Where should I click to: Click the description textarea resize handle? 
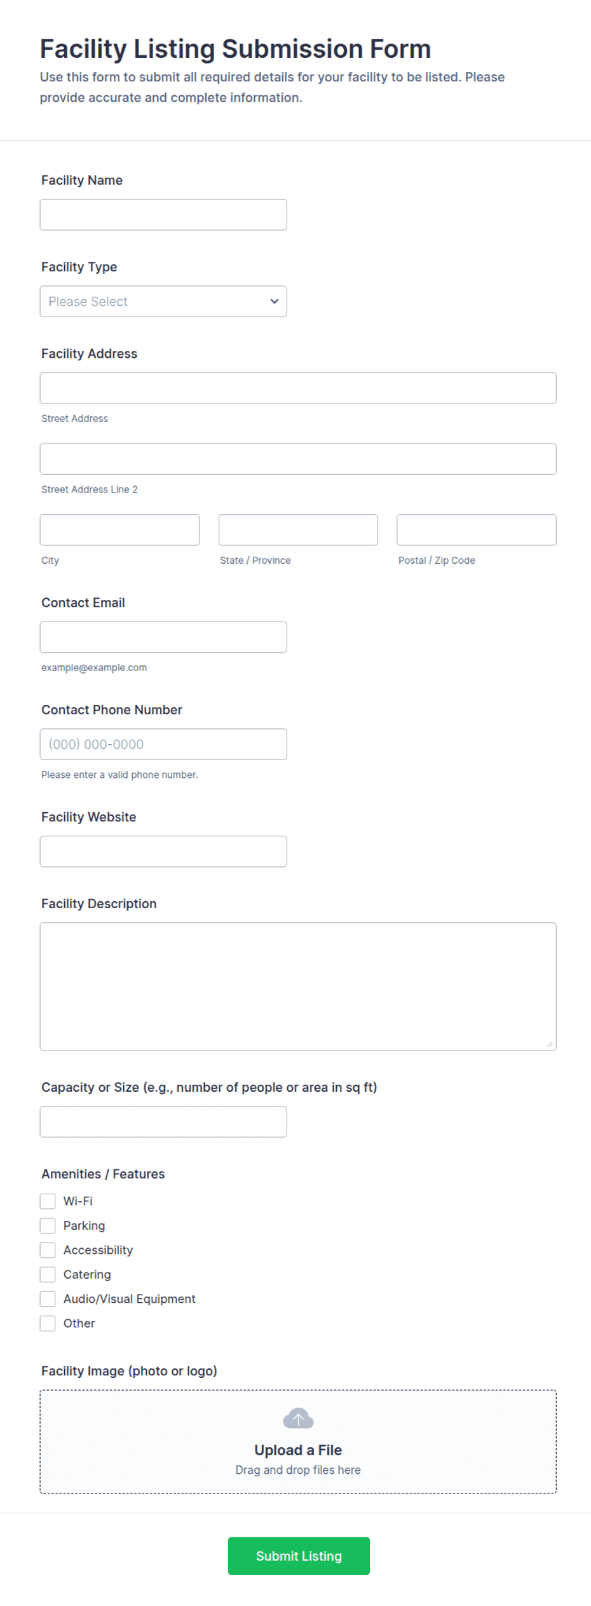click(550, 1044)
